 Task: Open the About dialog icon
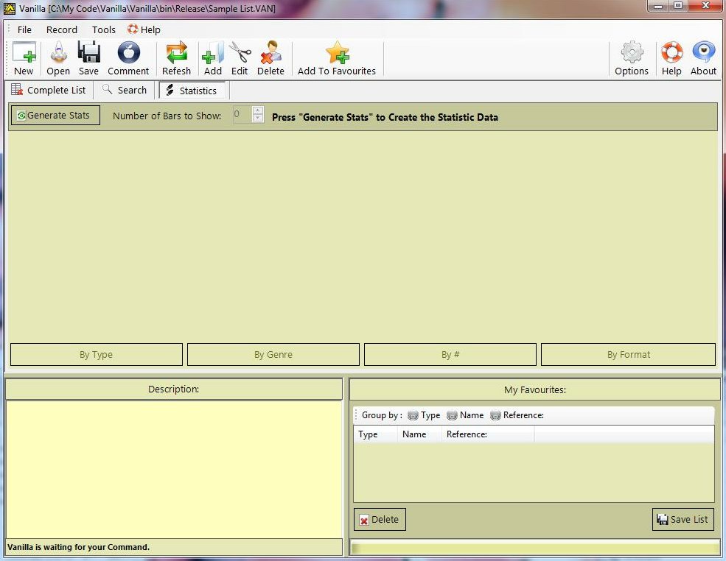(x=703, y=54)
